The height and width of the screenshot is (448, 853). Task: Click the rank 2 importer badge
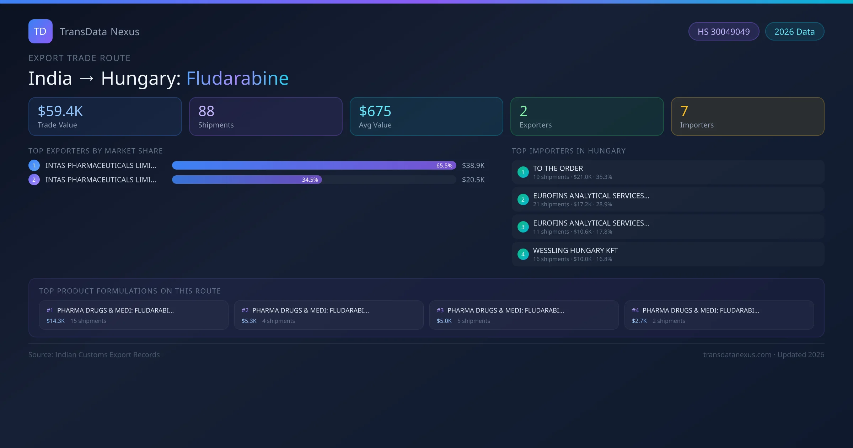coord(523,199)
